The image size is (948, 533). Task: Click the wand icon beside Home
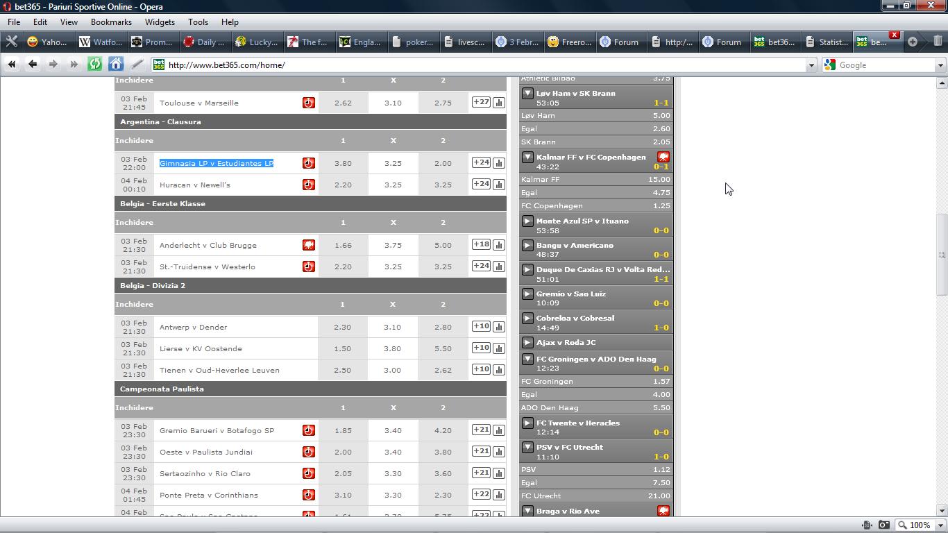pos(137,65)
